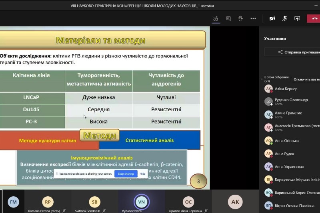
Task: Click the АК avatar tile
Action: (235, 201)
